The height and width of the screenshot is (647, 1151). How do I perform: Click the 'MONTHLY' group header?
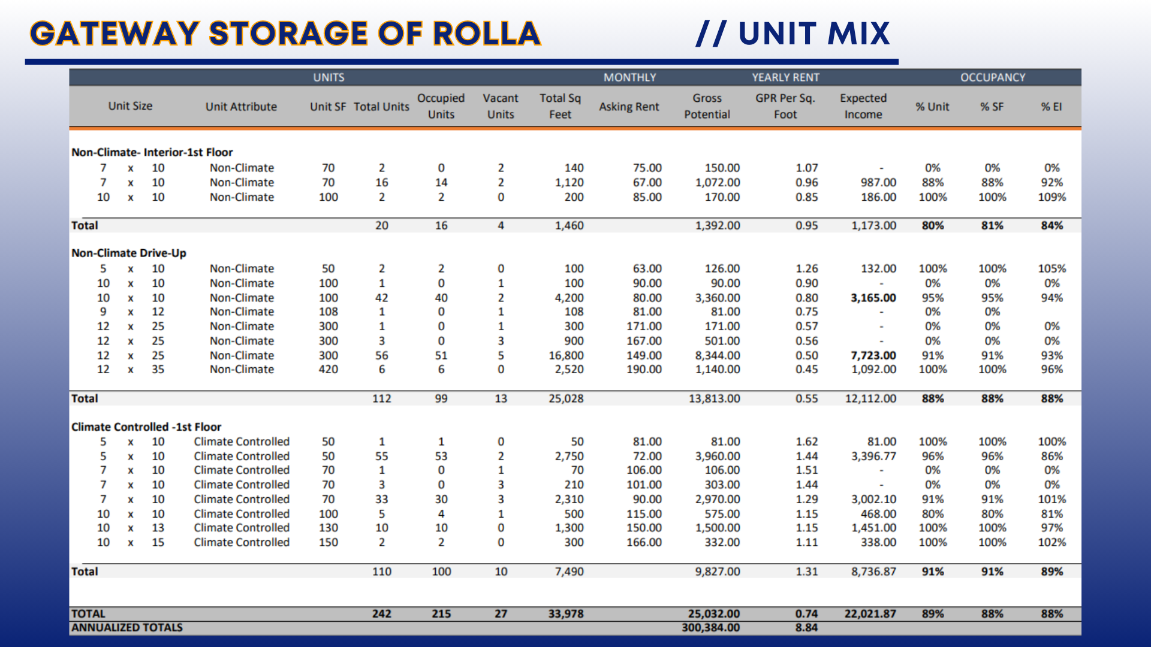629,77
